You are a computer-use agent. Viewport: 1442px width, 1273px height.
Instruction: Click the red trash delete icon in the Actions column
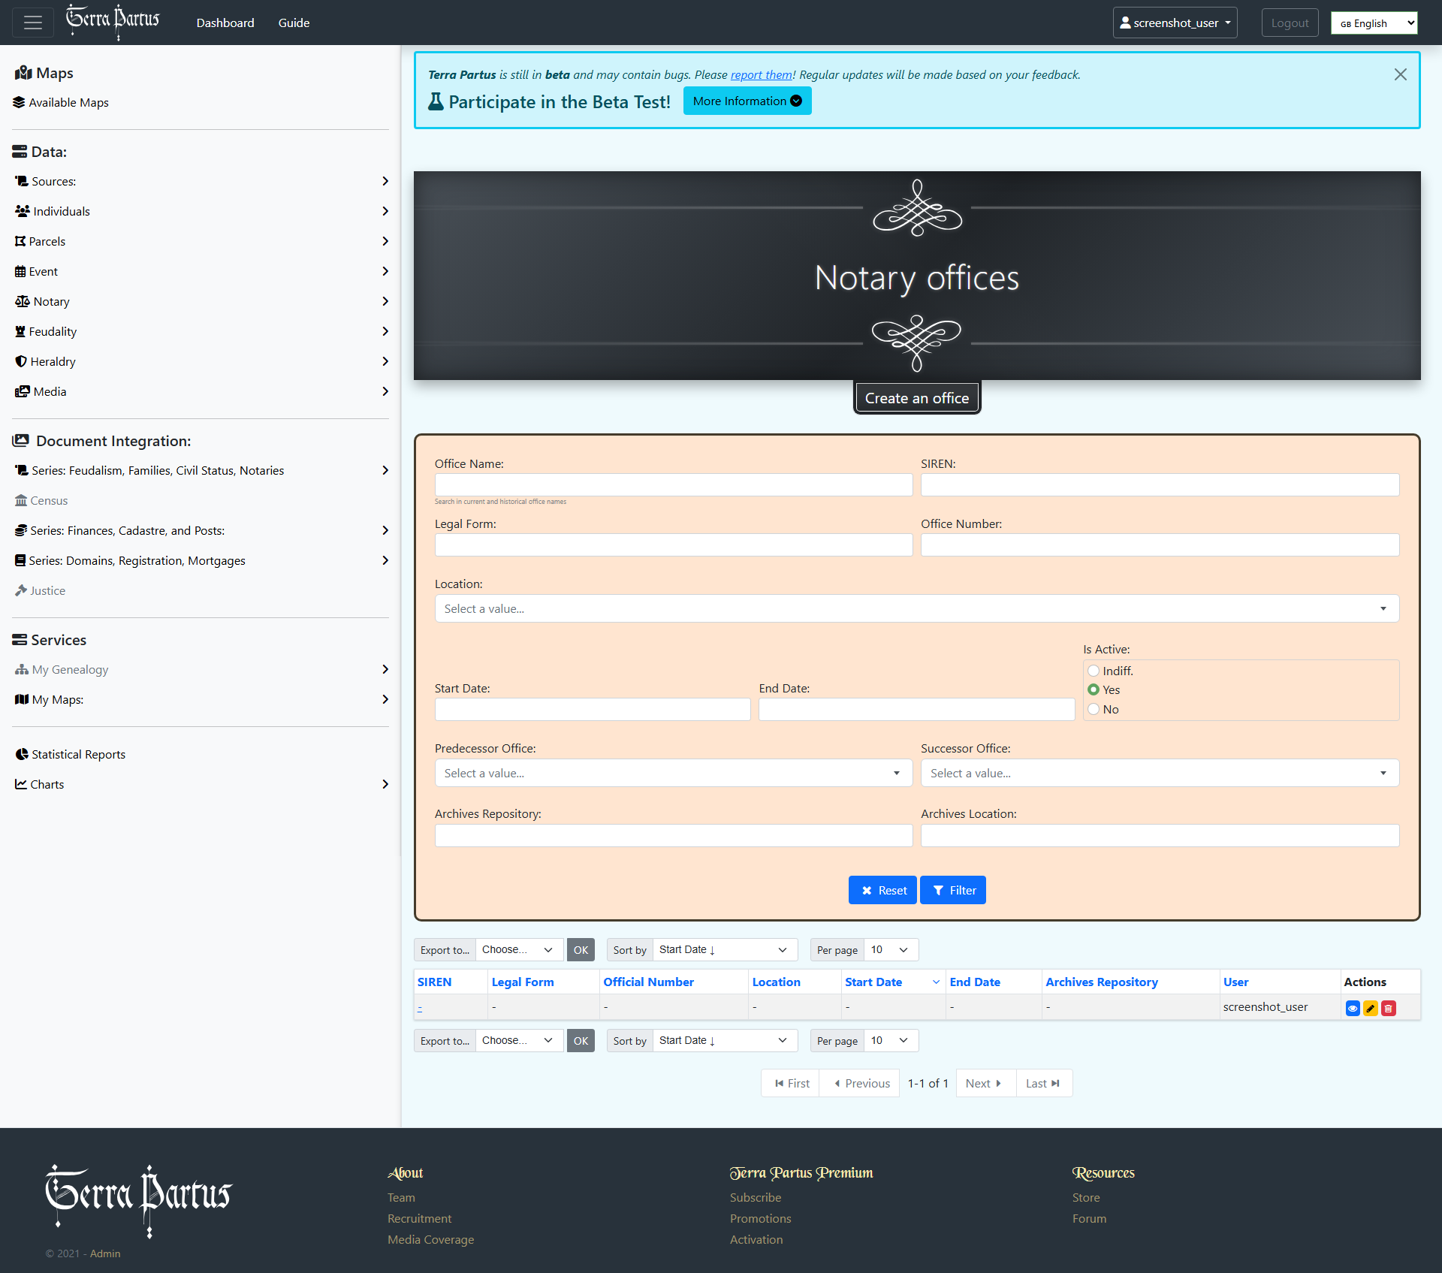(x=1389, y=1009)
